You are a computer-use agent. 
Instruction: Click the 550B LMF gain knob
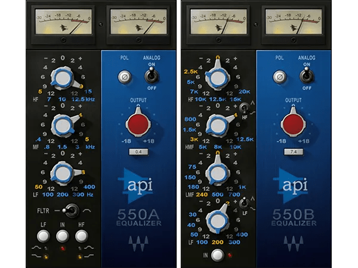coord(217,173)
